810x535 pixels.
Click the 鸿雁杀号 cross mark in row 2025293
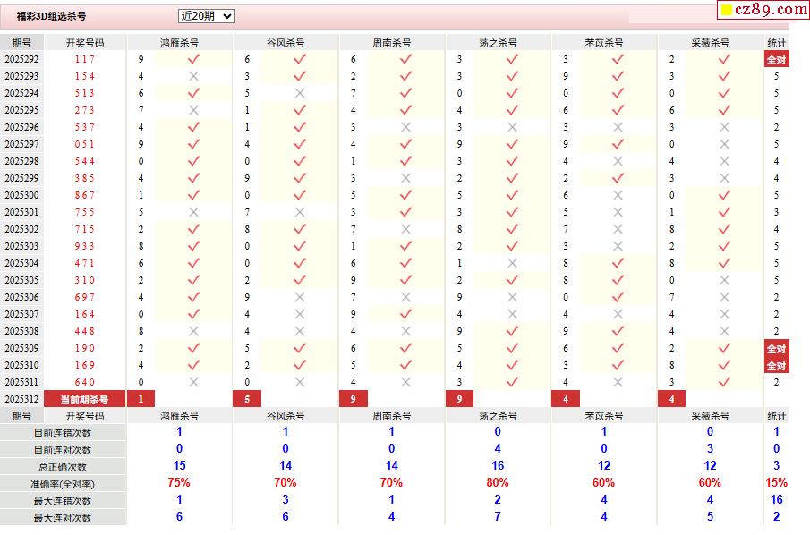click(x=193, y=76)
